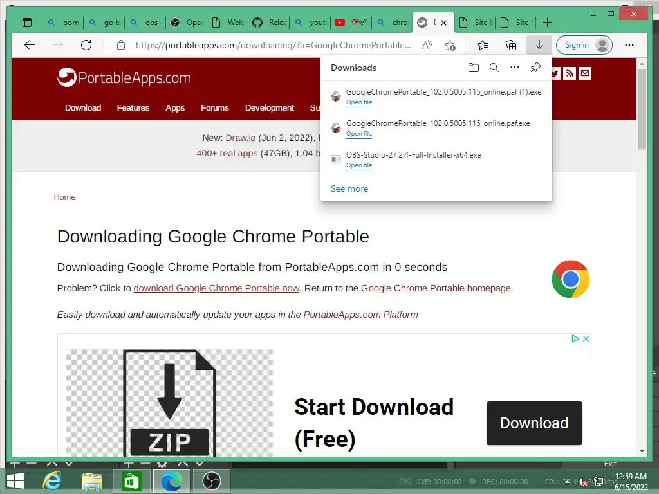Open the Collections icon
This screenshot has width=659, height=494.
coord(511,45)
